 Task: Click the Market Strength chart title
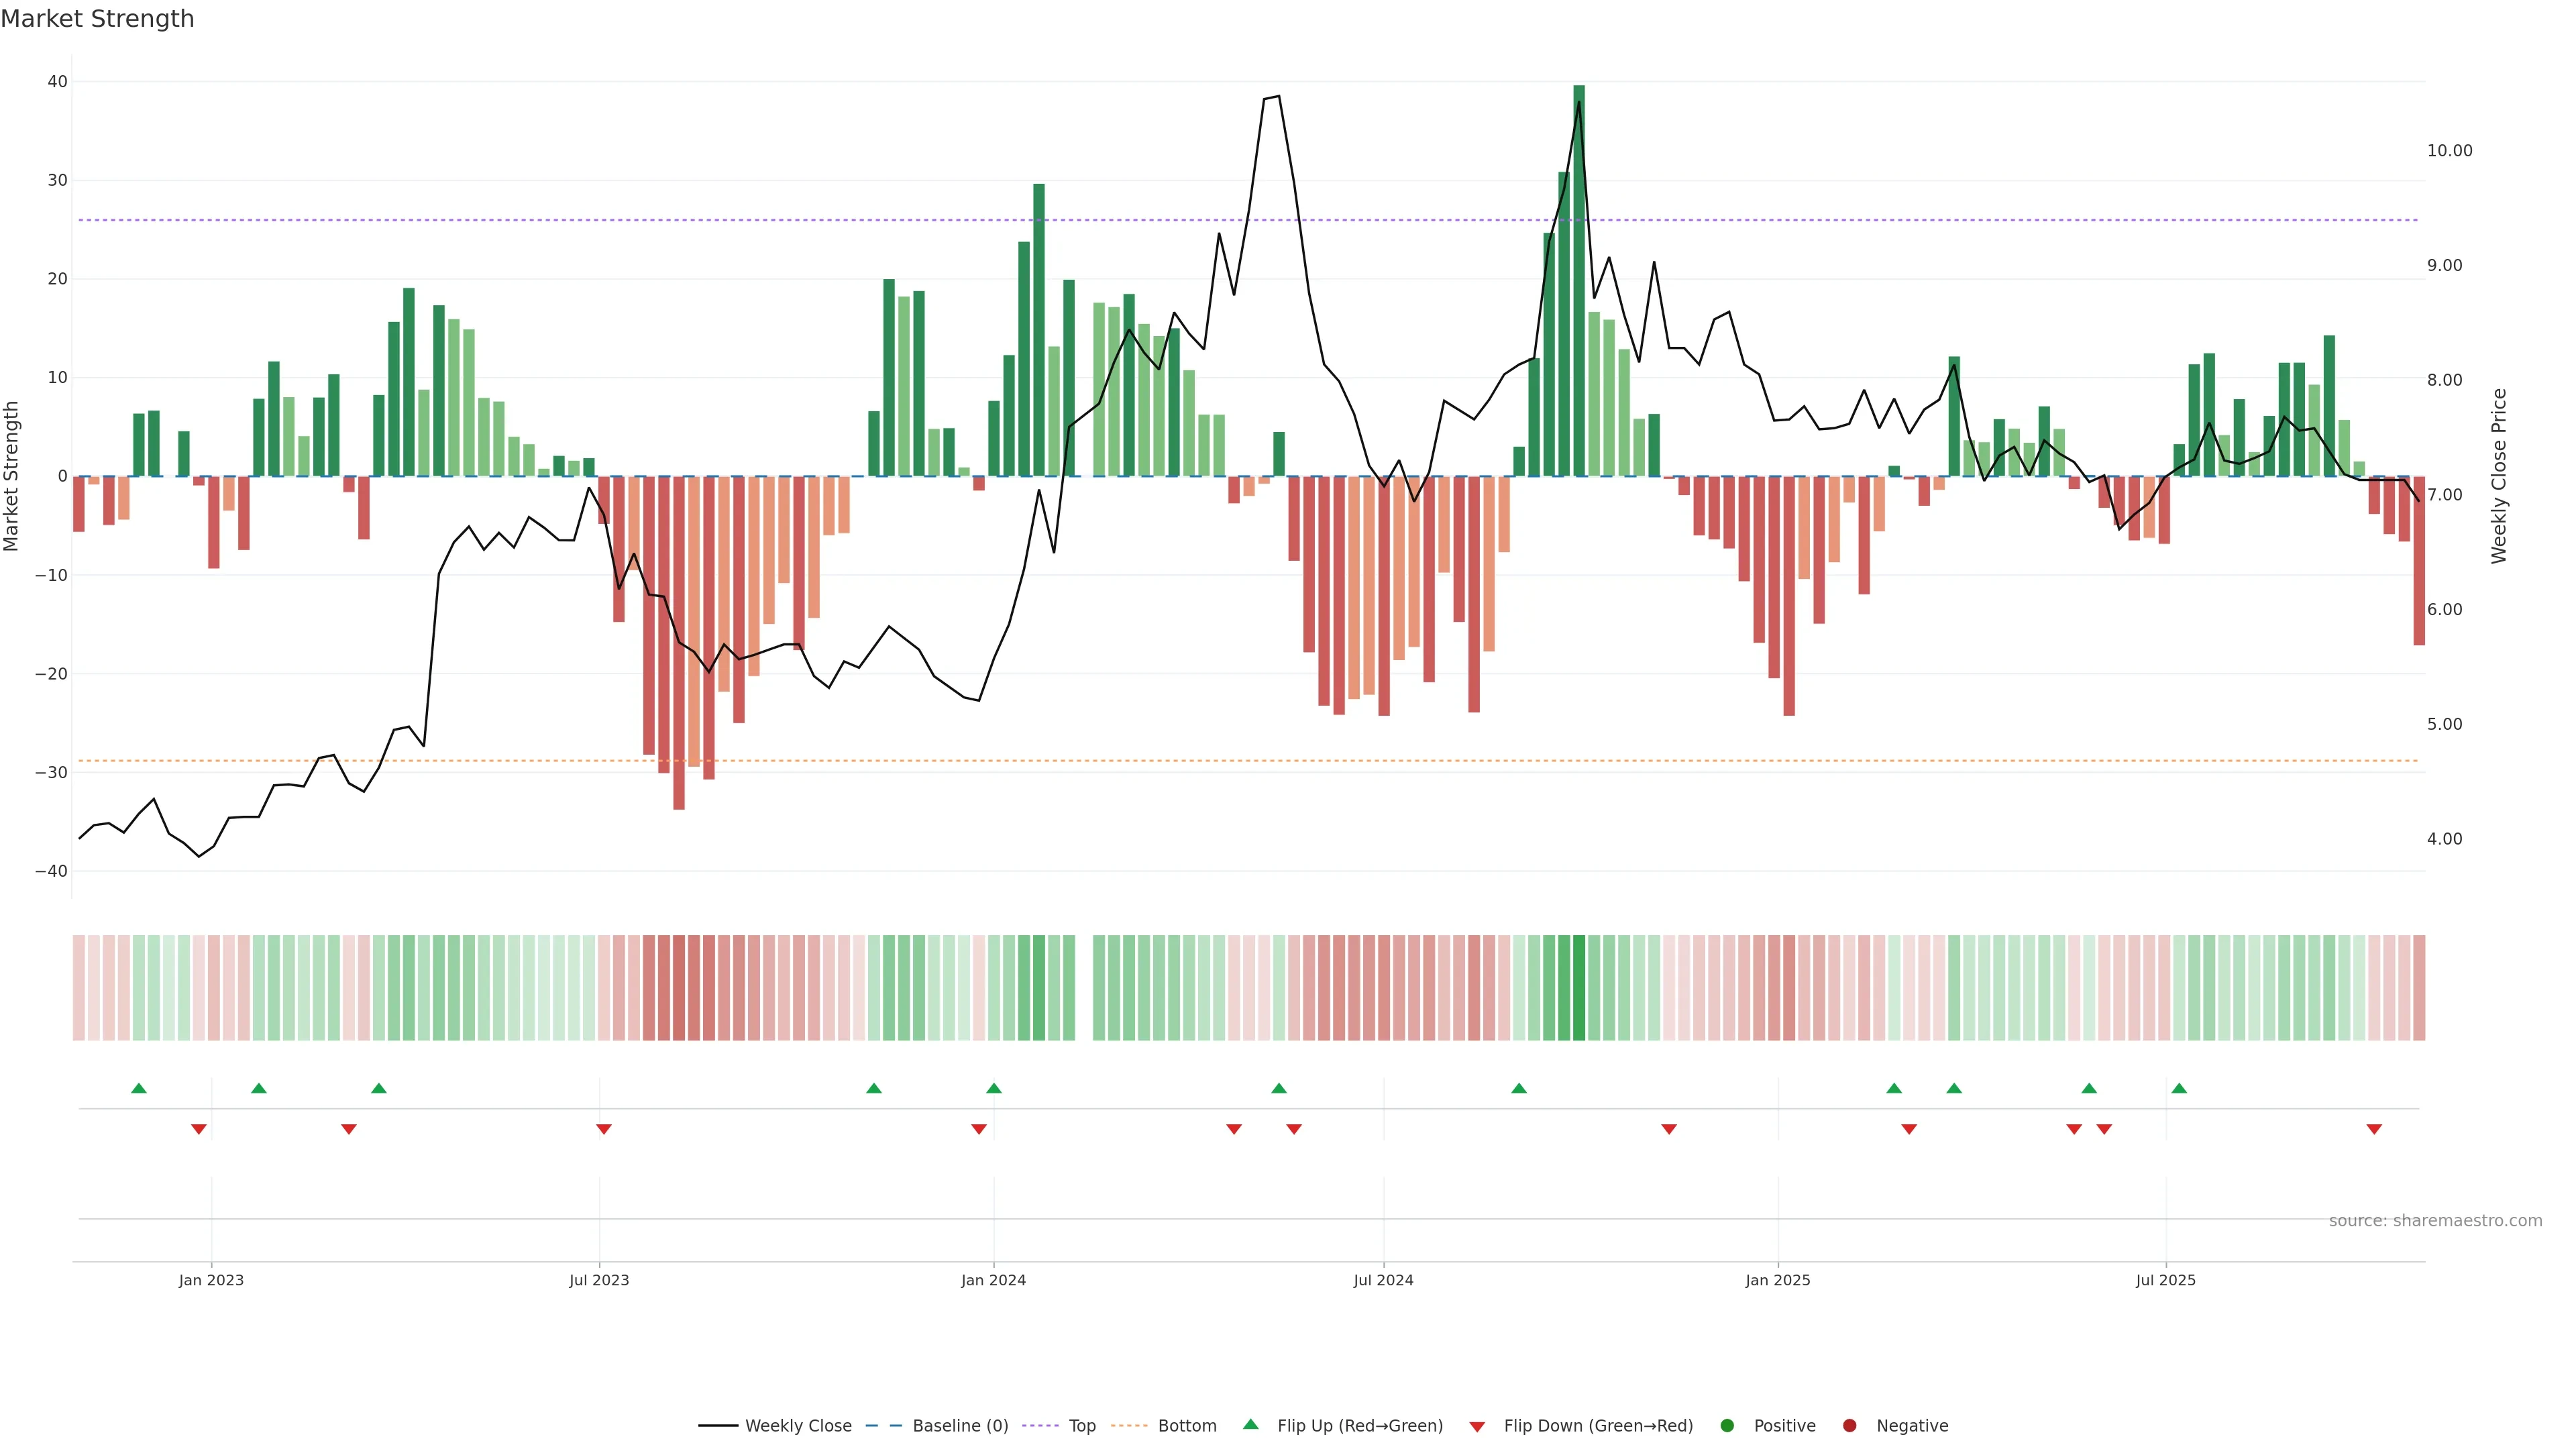point(97,19)
